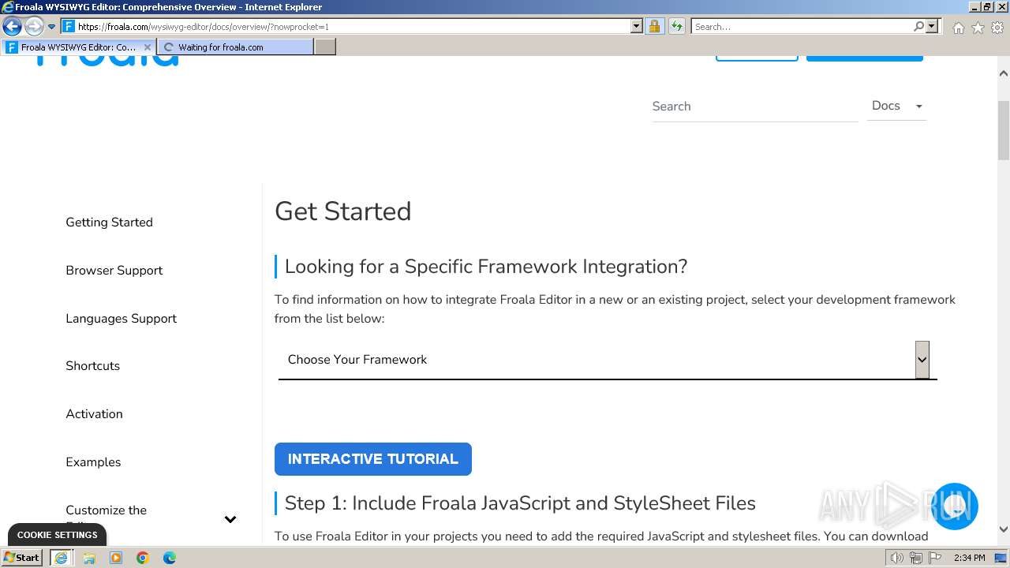Open search provider dropdown arrow
The image size is (1010, 568).
(932, 26)
